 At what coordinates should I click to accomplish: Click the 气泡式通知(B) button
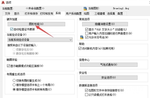[109, 65]
